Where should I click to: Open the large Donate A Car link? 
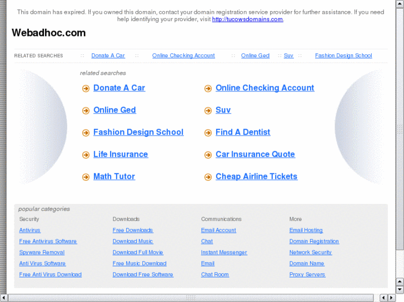coord(119,88)
